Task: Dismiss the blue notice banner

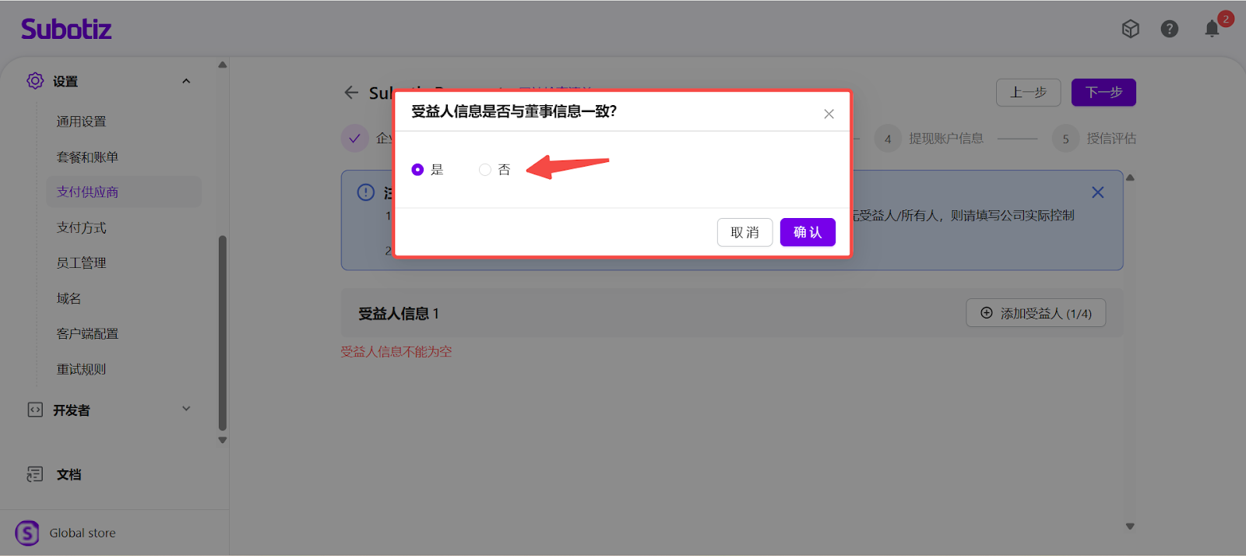Action: (1097, 192)
